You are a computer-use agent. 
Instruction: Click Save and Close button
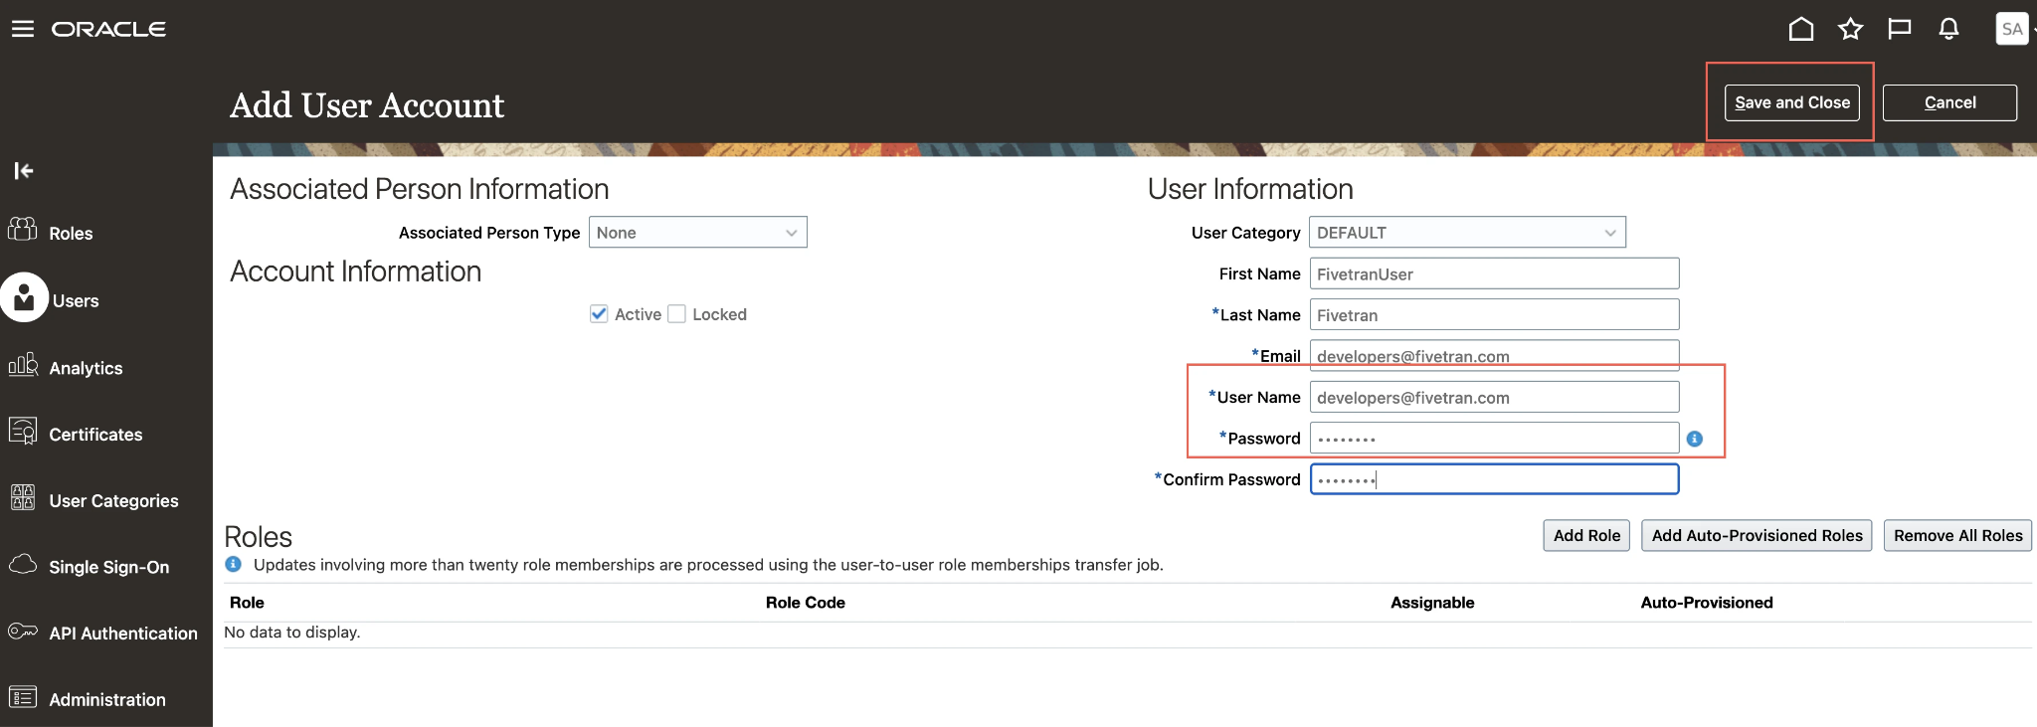[1791, 102]
